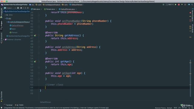The width and height of the screenshot is (194, 109).
Task: Click the tool windows toggle icon in status bar corner
Action: point(1,108)
